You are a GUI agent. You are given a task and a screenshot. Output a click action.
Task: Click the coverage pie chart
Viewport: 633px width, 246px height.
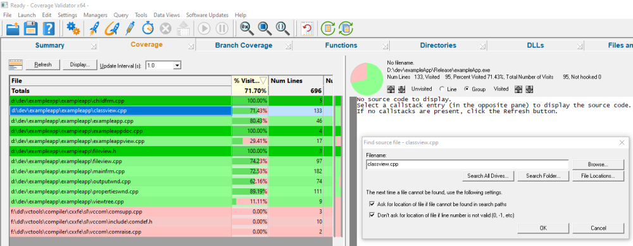pyautogui.click(x=367, y=79)
